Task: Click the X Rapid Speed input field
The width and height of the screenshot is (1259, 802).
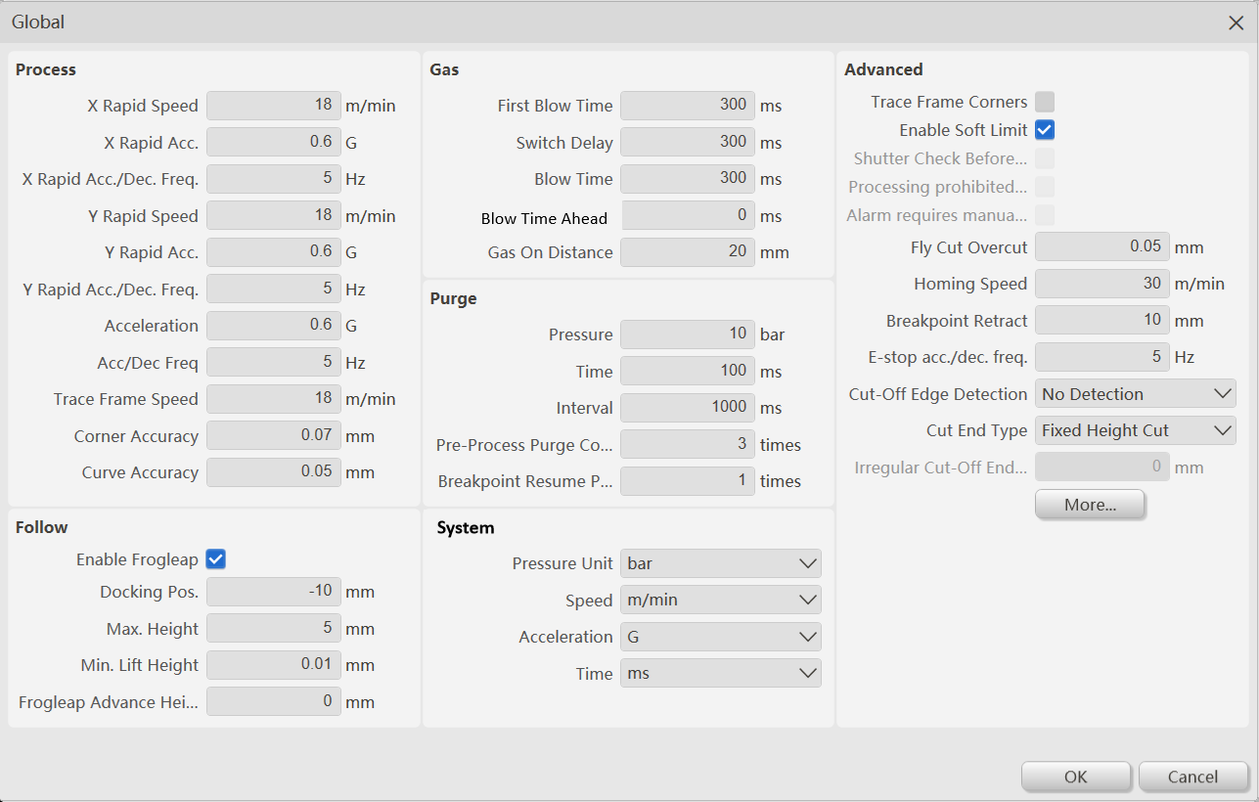Action: [x=274, y=106]
